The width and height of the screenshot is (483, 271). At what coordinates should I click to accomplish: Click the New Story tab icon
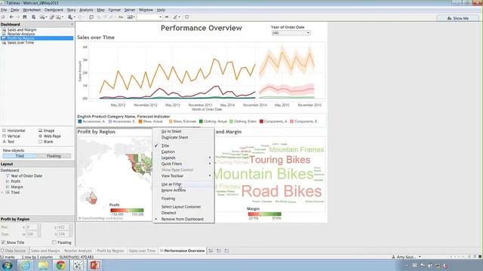[226, 251]
